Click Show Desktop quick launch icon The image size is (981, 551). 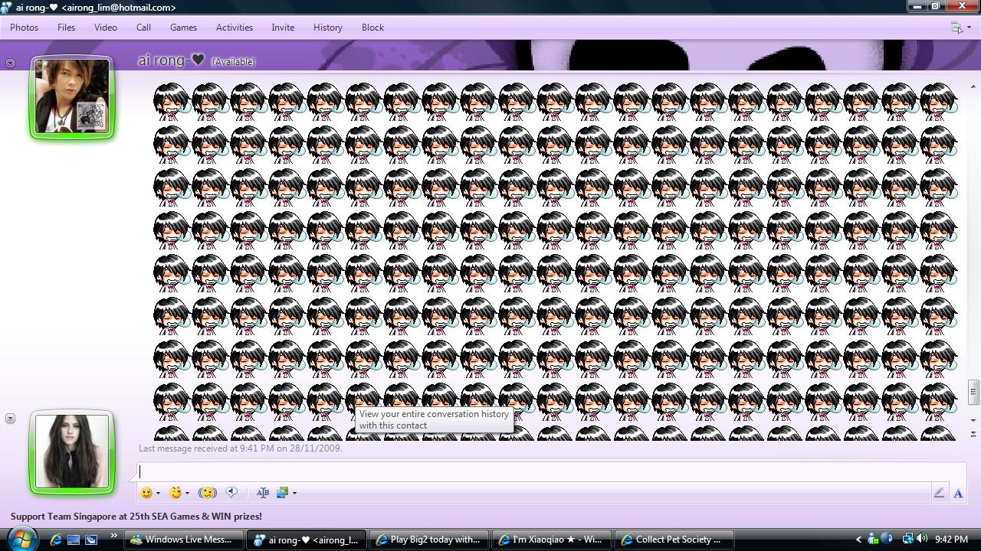[x=74, y=540]
